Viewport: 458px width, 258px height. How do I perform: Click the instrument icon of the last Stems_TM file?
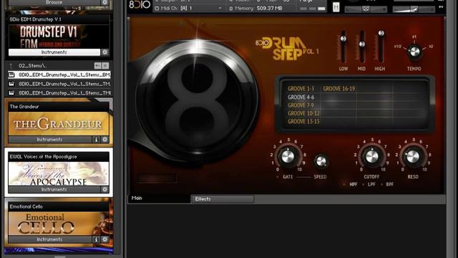11,93
